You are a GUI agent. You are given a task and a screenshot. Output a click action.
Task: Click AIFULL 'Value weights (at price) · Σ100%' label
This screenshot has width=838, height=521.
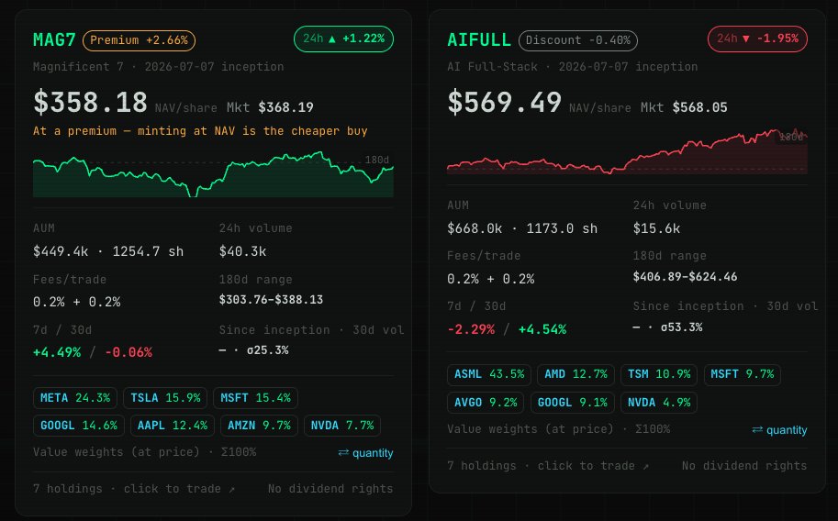pyautogui.click(x=558, y=429)
